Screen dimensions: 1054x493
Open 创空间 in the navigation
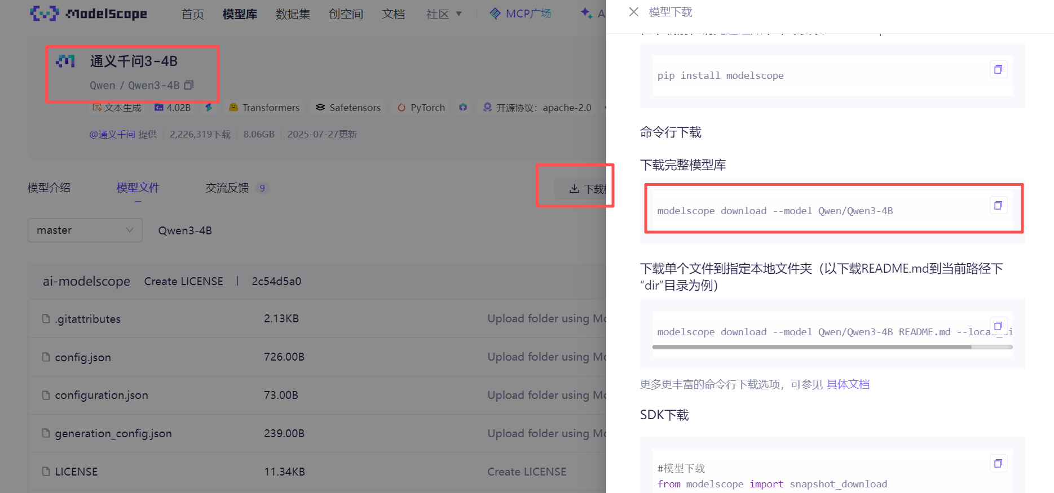click(346, 14)
